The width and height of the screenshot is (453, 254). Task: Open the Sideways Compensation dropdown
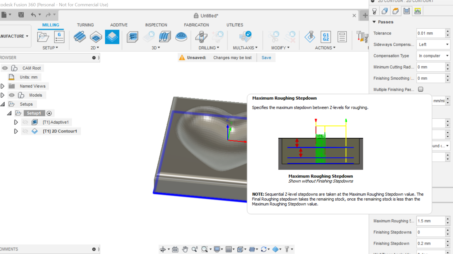pyautogui.click(x=433, y=45)
